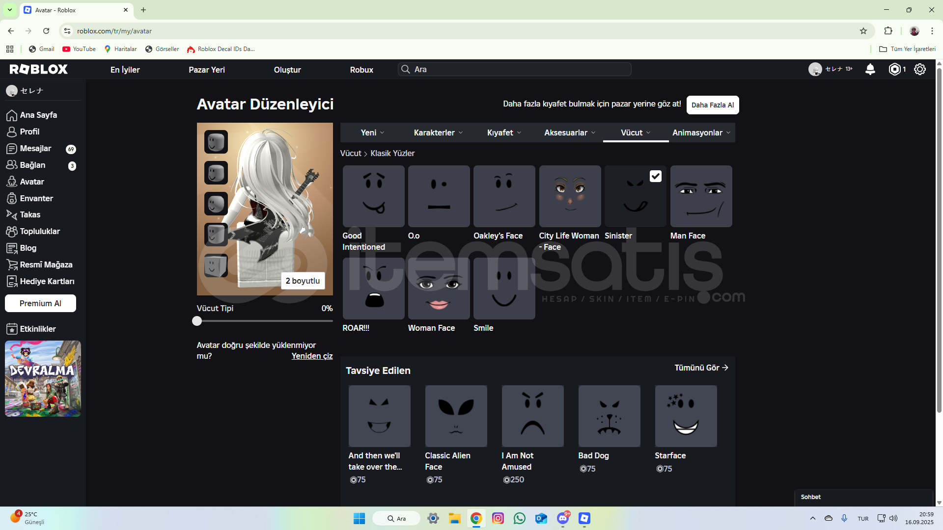Click the Ana Sayfa home icon

tap(12, 115)
